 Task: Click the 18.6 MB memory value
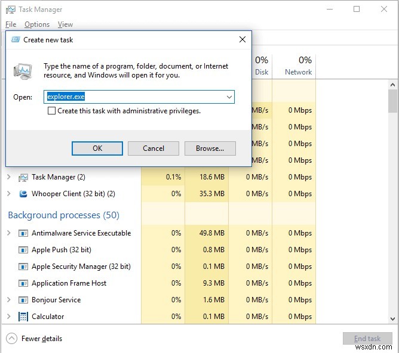pos(212,176)
